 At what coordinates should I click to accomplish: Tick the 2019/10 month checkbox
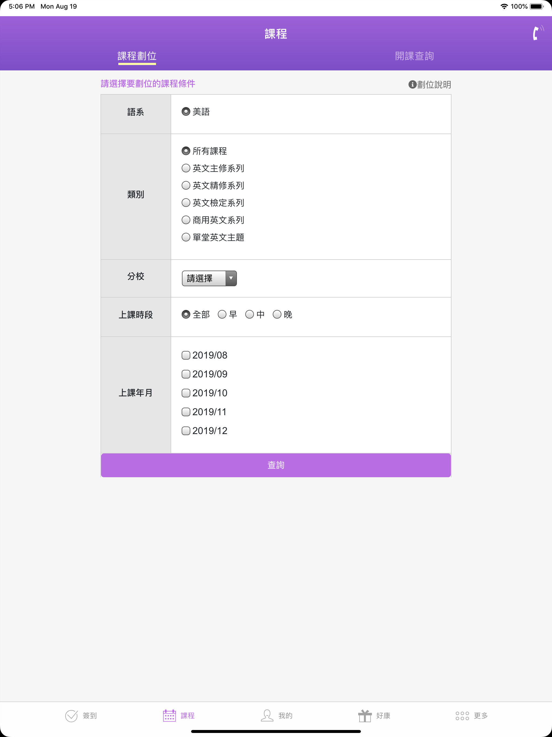pos(186,393)
